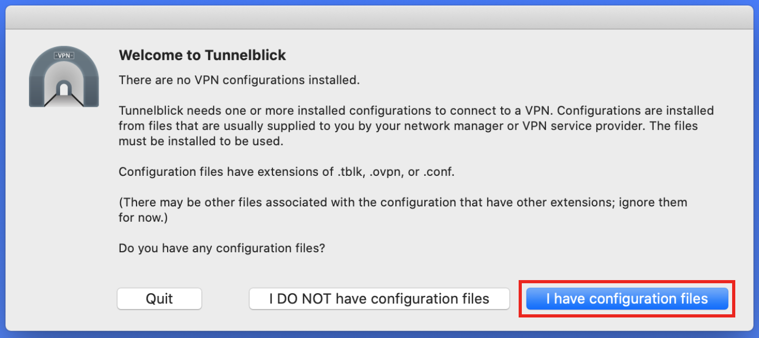Click the paragraph starting "Tunnelblick needs one"
This screenshot has width=759, height=338.
416,126
